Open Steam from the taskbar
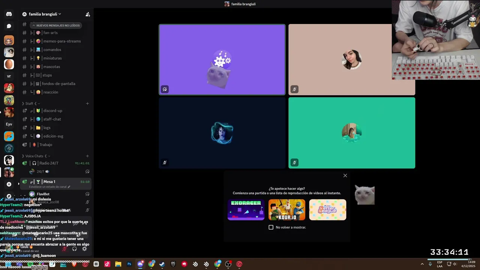This screenshot has height=270, width=480. (x=162, y=264)
